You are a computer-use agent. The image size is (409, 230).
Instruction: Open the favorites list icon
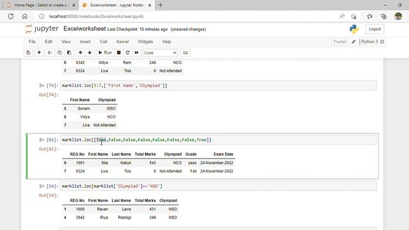pyautogui.click(x=369, y=17)
